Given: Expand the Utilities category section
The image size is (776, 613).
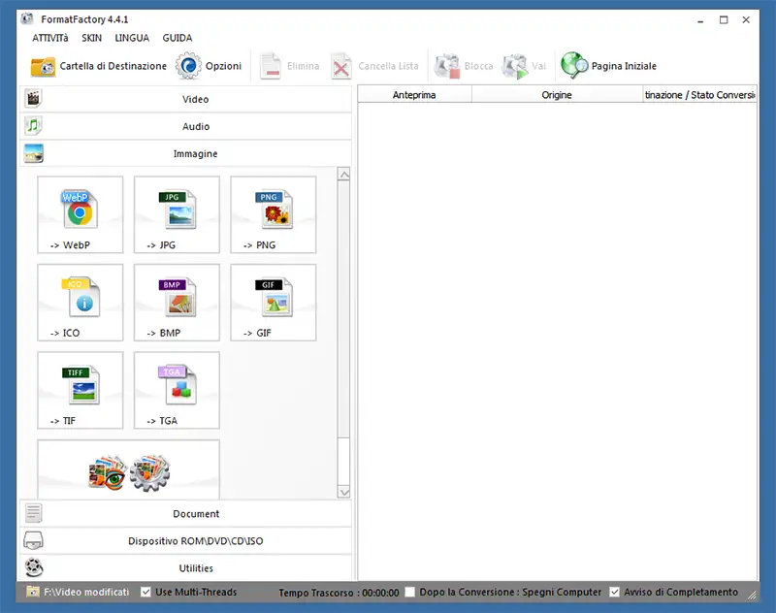Looking at the screenshot, I should coord(186,568).
